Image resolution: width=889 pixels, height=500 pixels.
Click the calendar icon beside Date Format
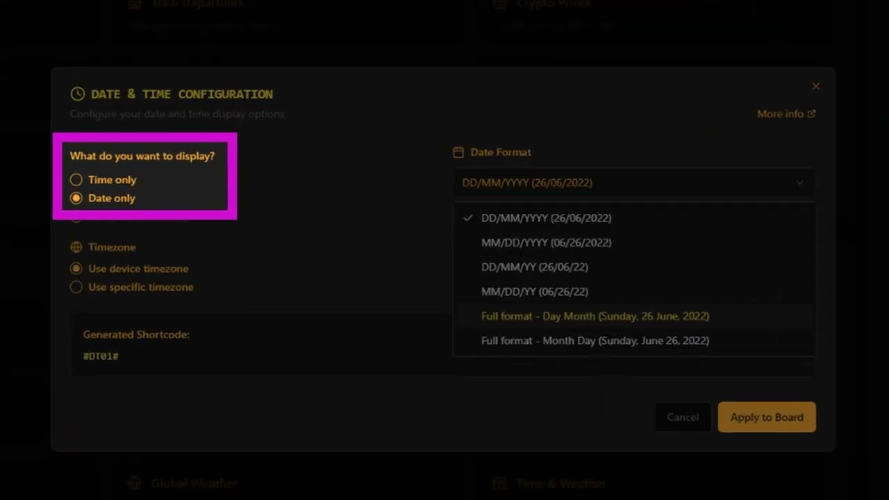[458, 152]
